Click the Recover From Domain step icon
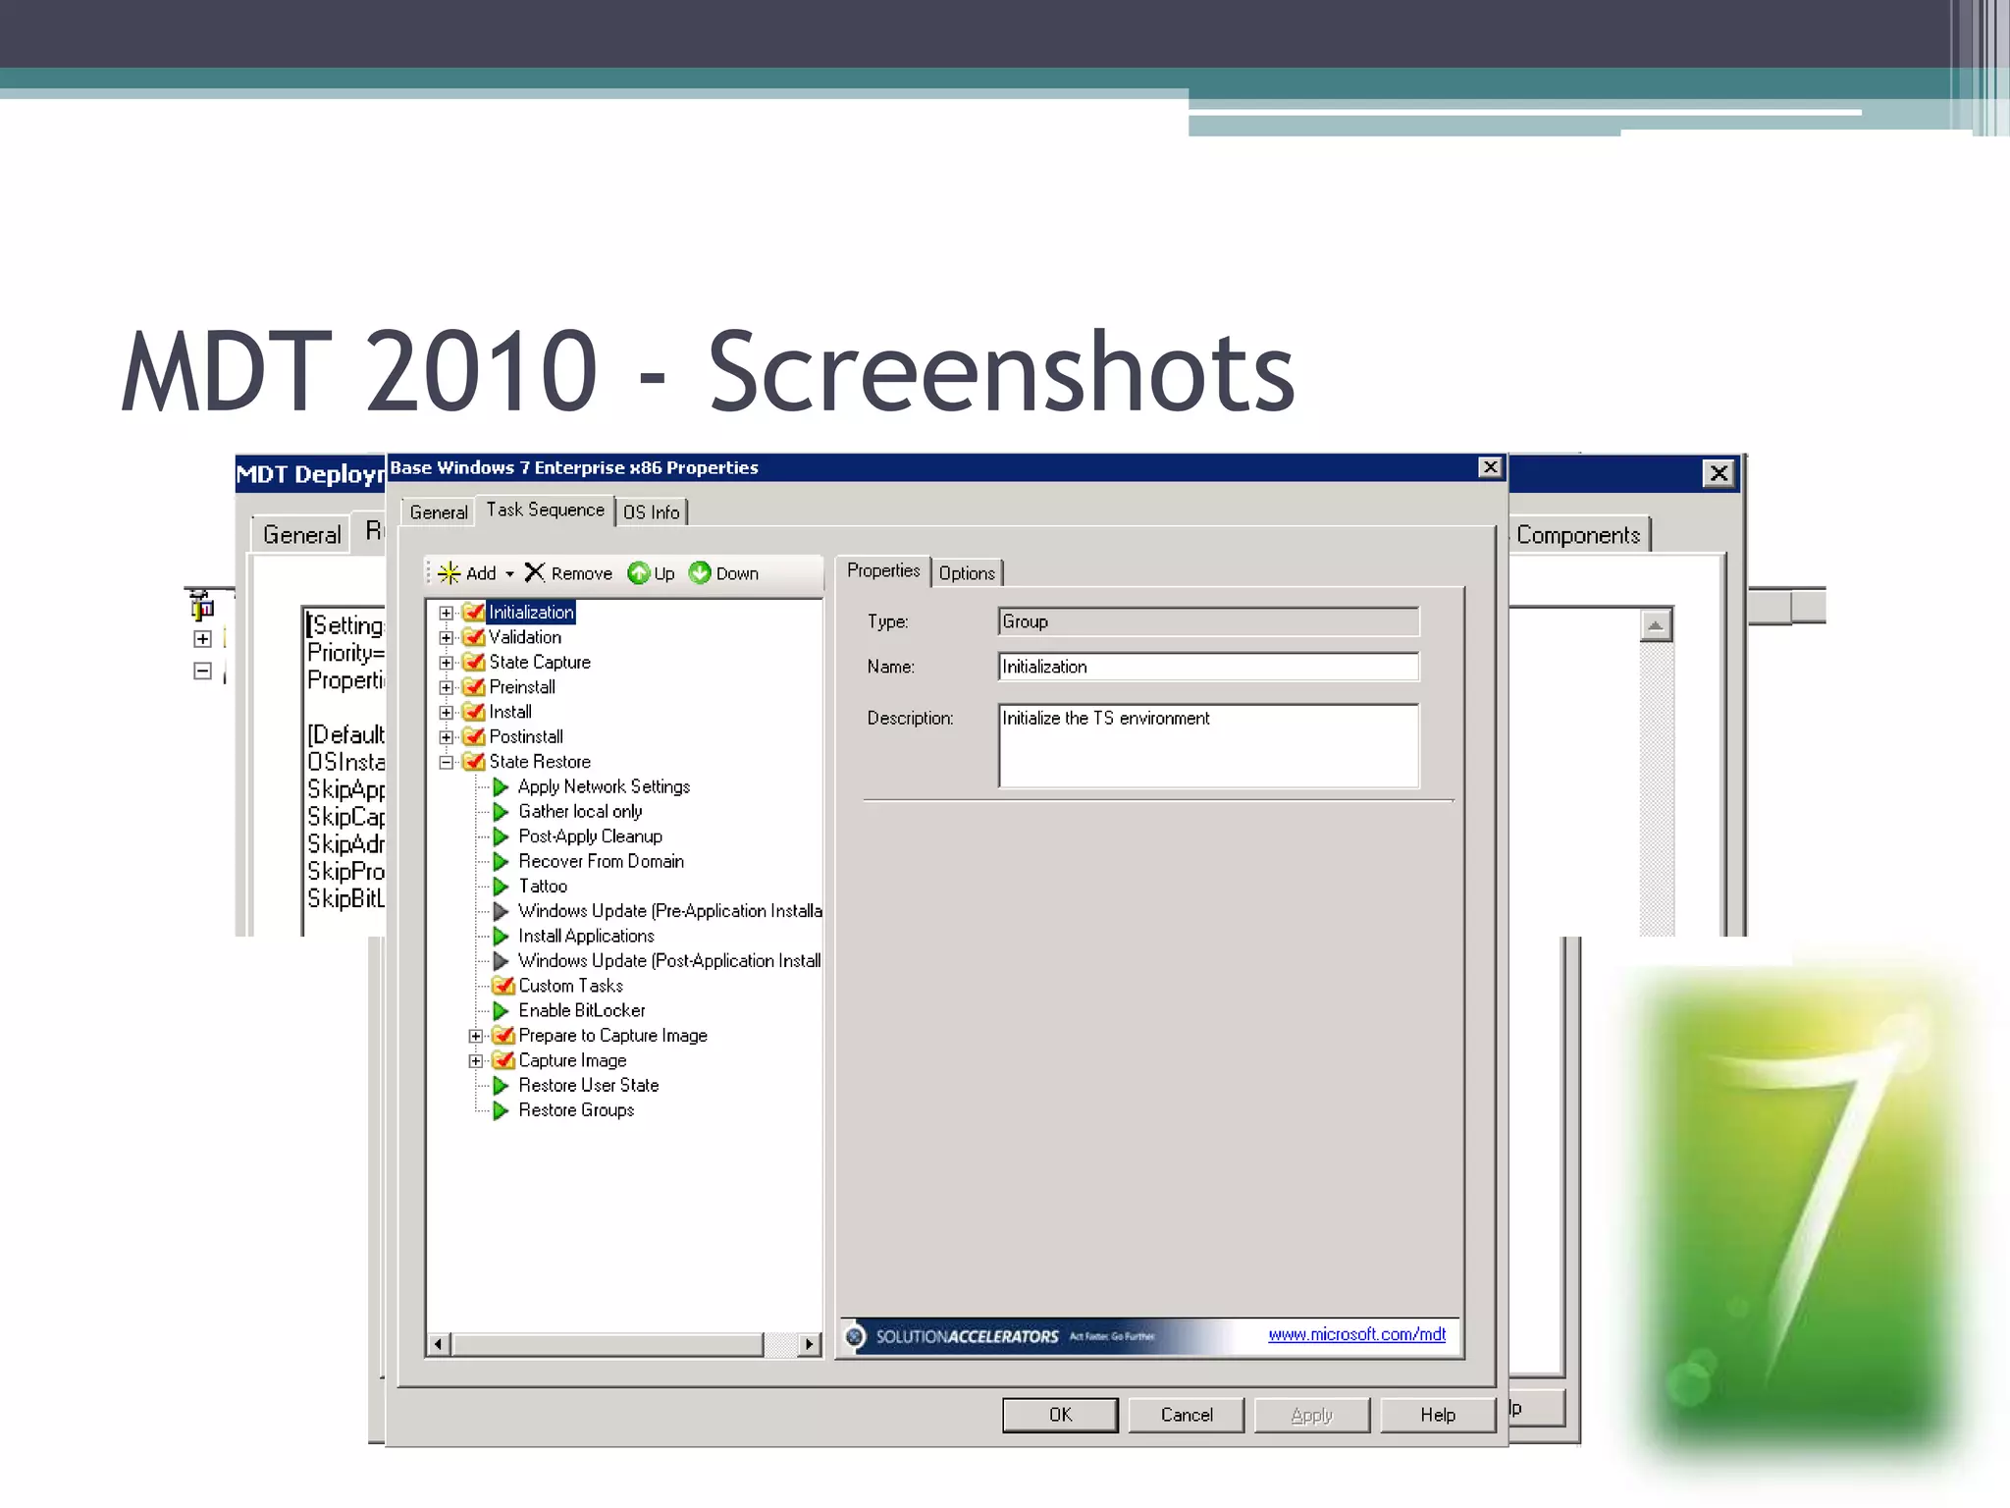The width and height of the screenshot is (2010, 1508). pyautogui.click(x=501, y=862)
